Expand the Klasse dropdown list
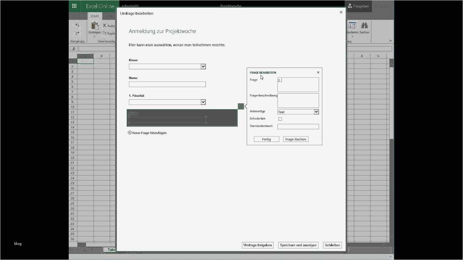Viewport: 463px width, 260px height. [203, 66]
